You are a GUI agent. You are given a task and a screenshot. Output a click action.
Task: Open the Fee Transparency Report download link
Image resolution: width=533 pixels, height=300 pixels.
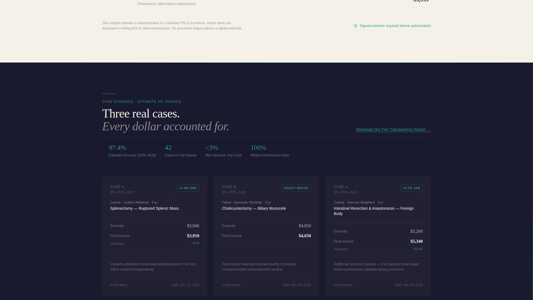click(393, 129)
